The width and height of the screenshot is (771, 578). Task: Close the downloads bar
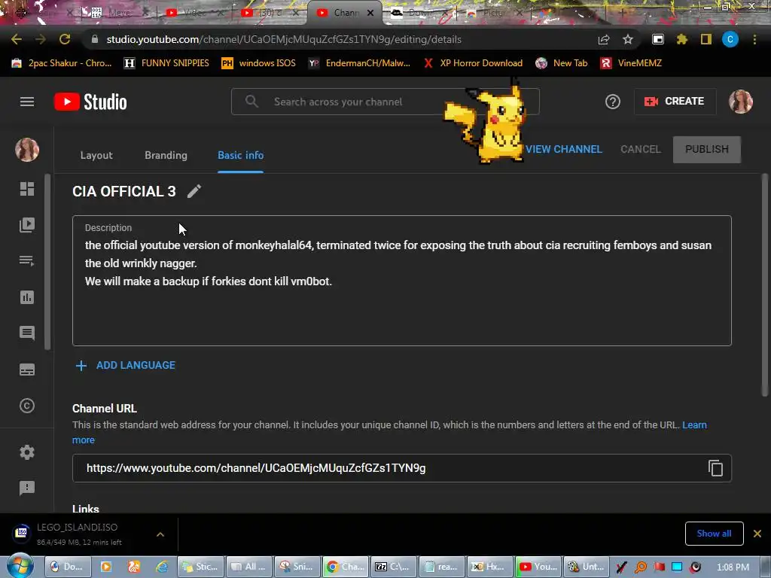tap(757, 534)
